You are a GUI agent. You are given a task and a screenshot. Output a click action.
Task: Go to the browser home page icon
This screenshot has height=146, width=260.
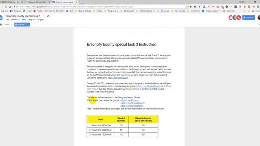(x=10, y=6)
